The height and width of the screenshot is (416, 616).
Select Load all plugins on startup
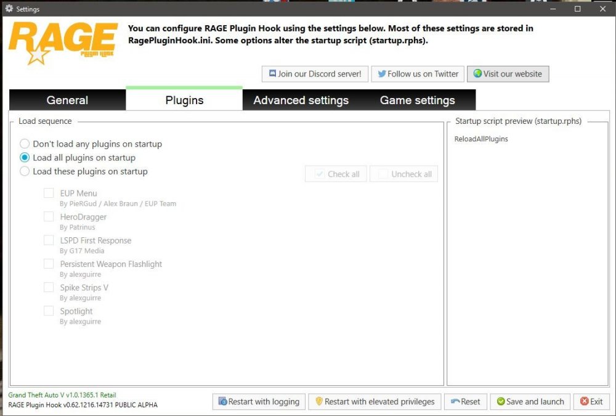25,158
